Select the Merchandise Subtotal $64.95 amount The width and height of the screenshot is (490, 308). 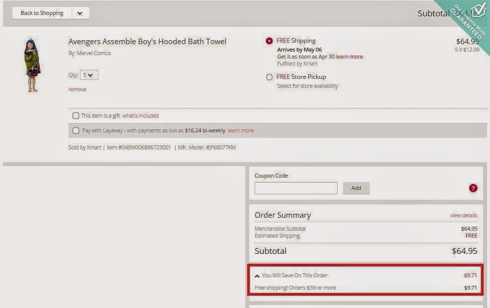click(x=469, y=229)
